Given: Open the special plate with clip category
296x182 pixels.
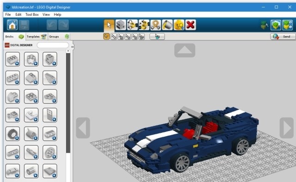Looking at the screenshot, I should click(x=12, y=115).
